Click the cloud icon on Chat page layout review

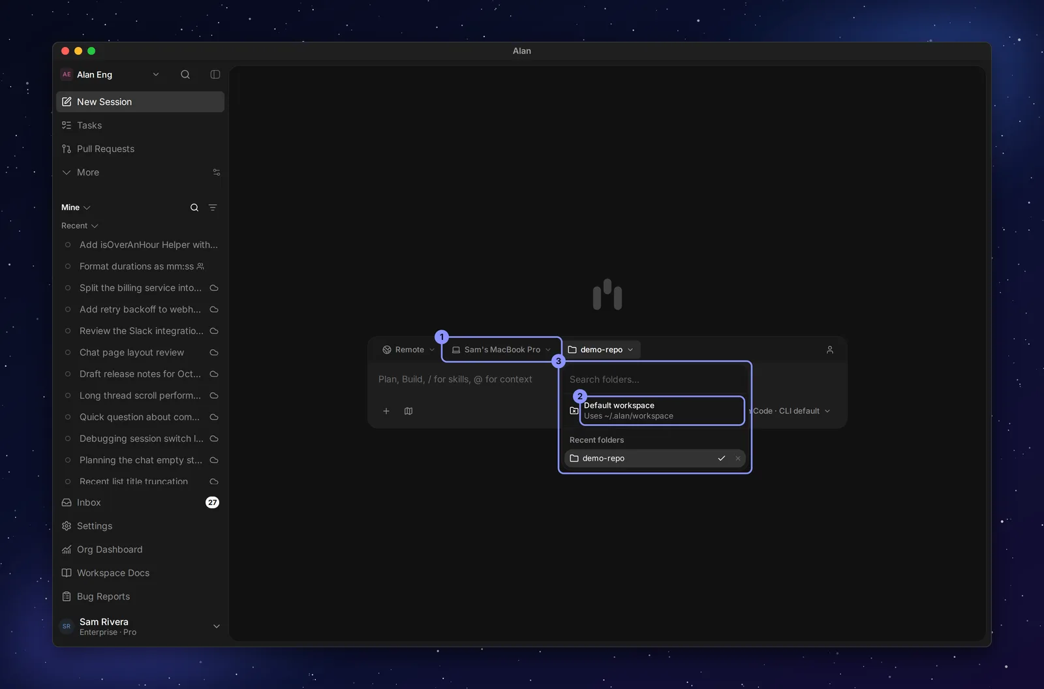pyautogui.click(x=214, y=352)
